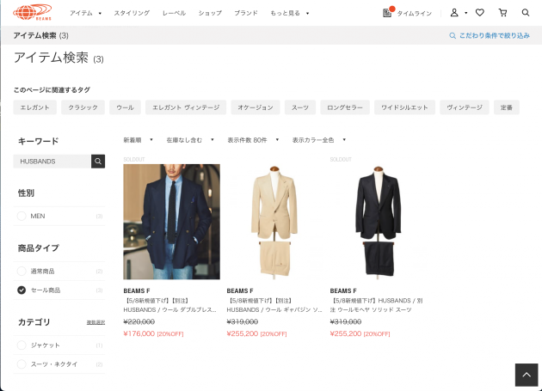Click the オケージョン tag
Image resolution: width=542 pixels, height=391 pixels.
256,107
